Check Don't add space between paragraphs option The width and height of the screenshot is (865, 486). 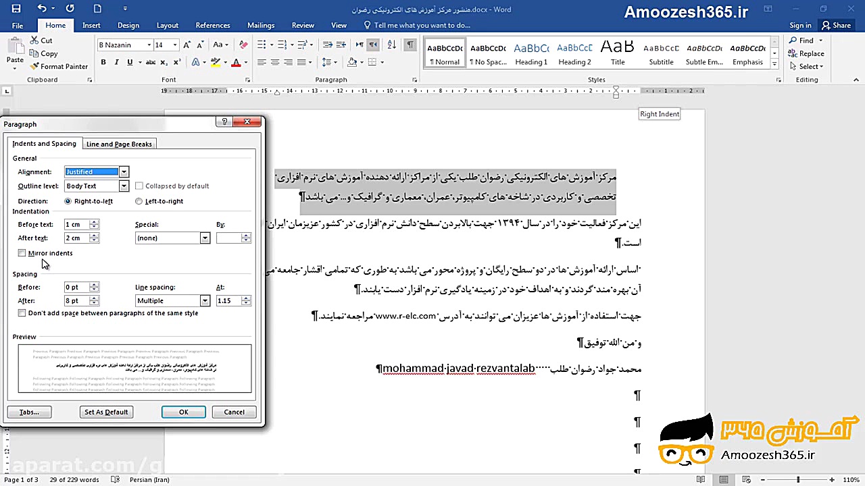click(x=22, y=313)
